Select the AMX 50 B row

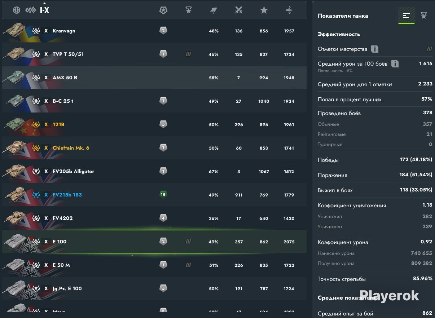point(154,78)
